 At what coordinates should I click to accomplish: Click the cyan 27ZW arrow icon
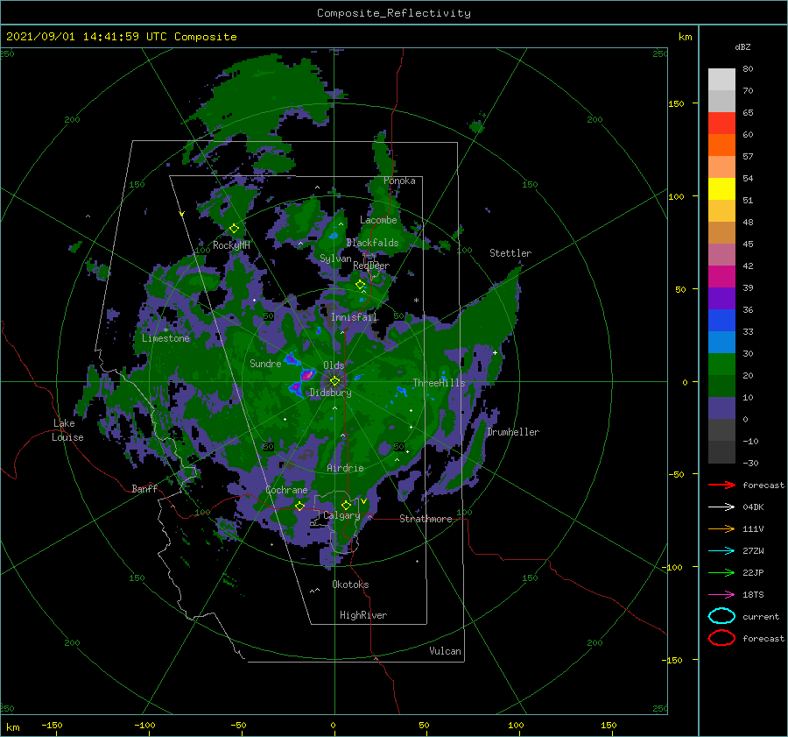721,551
